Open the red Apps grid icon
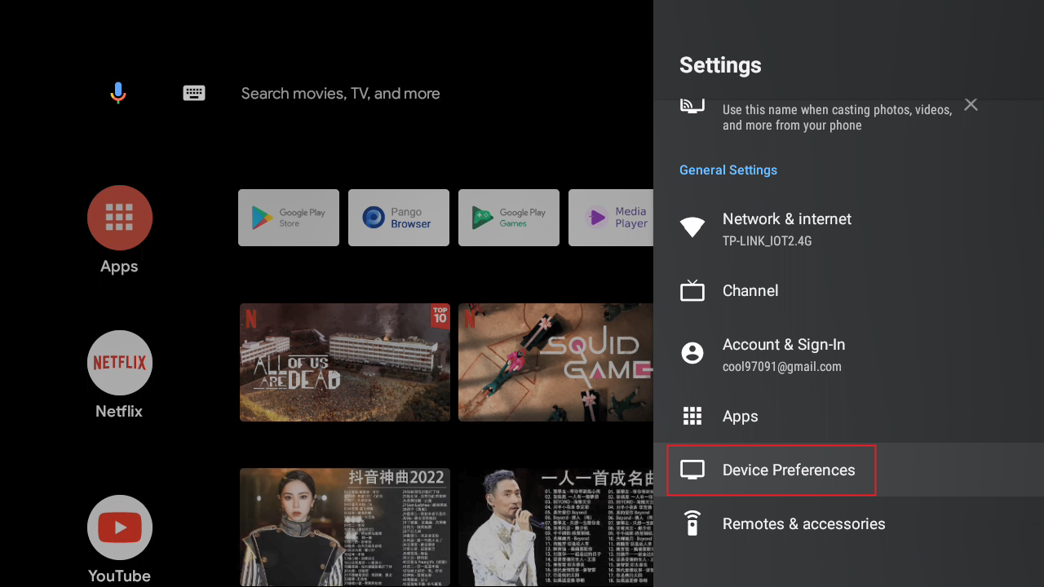The image size is (1044, 587). coord(120,218)
